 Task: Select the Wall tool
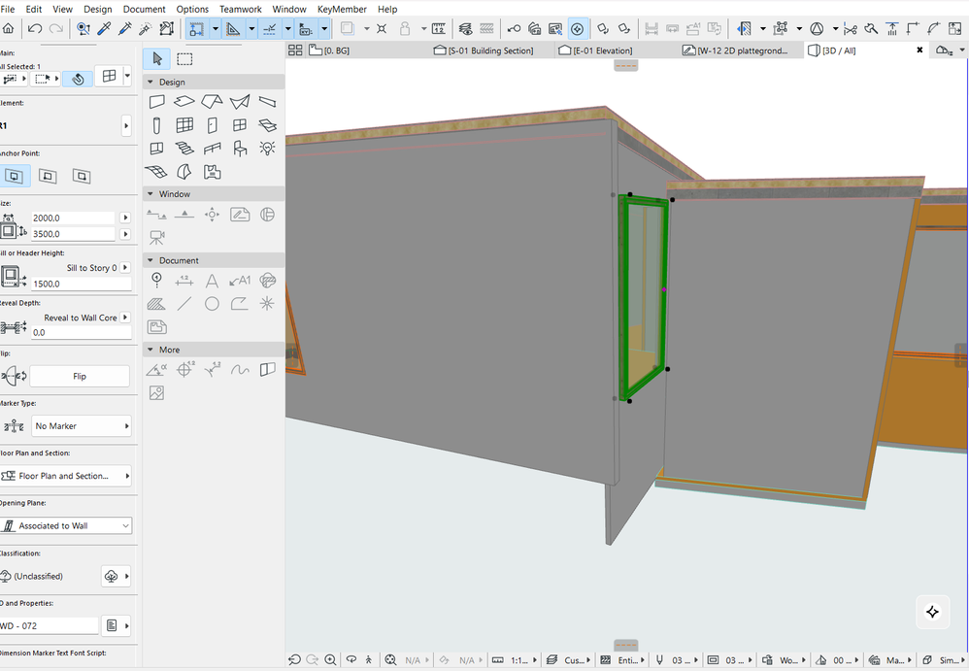click(x=157, y=101)
